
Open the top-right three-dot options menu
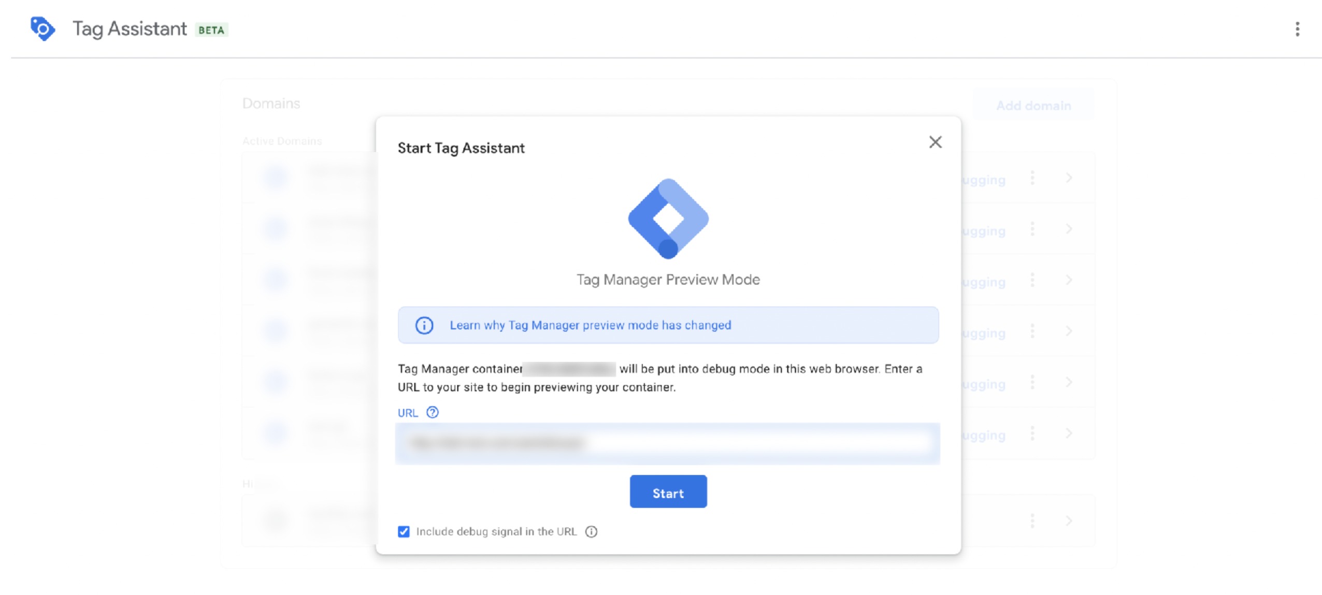pyautogui.click(x=1297, y=29)
